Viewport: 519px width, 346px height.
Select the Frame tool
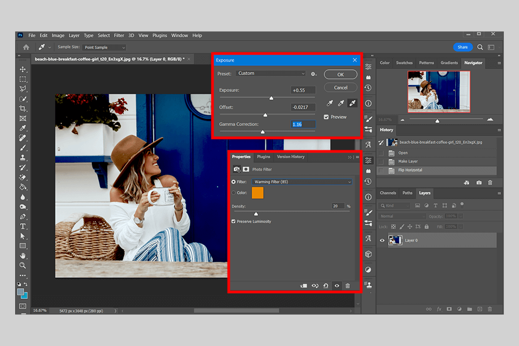(23, 118)
